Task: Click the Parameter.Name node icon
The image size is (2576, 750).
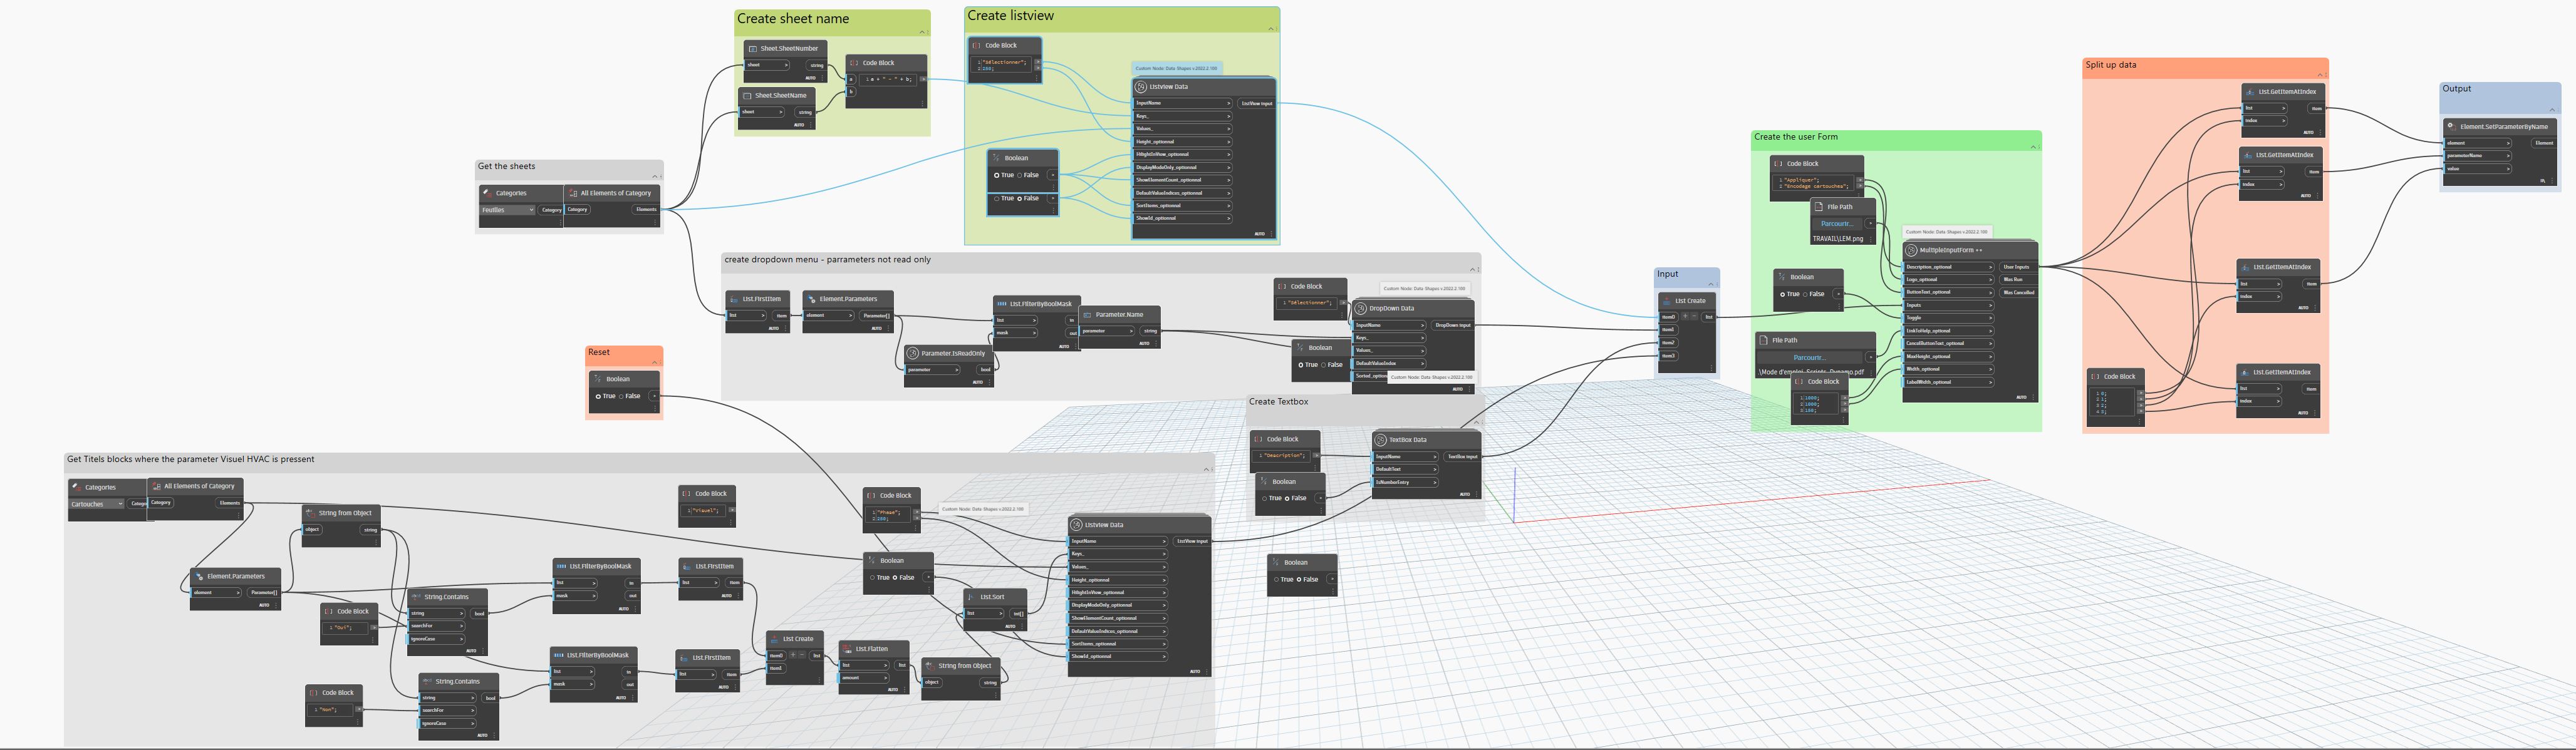Action: click(x=1087, y=315)
